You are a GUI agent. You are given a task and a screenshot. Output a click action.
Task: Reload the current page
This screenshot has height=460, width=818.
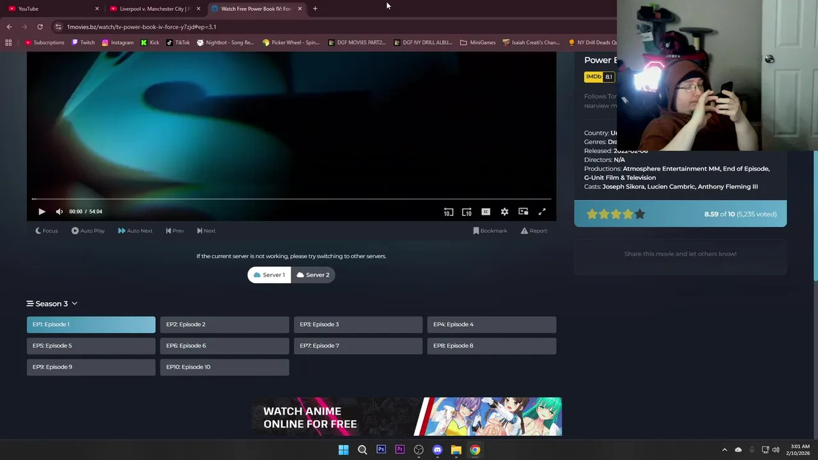point(40,27)
